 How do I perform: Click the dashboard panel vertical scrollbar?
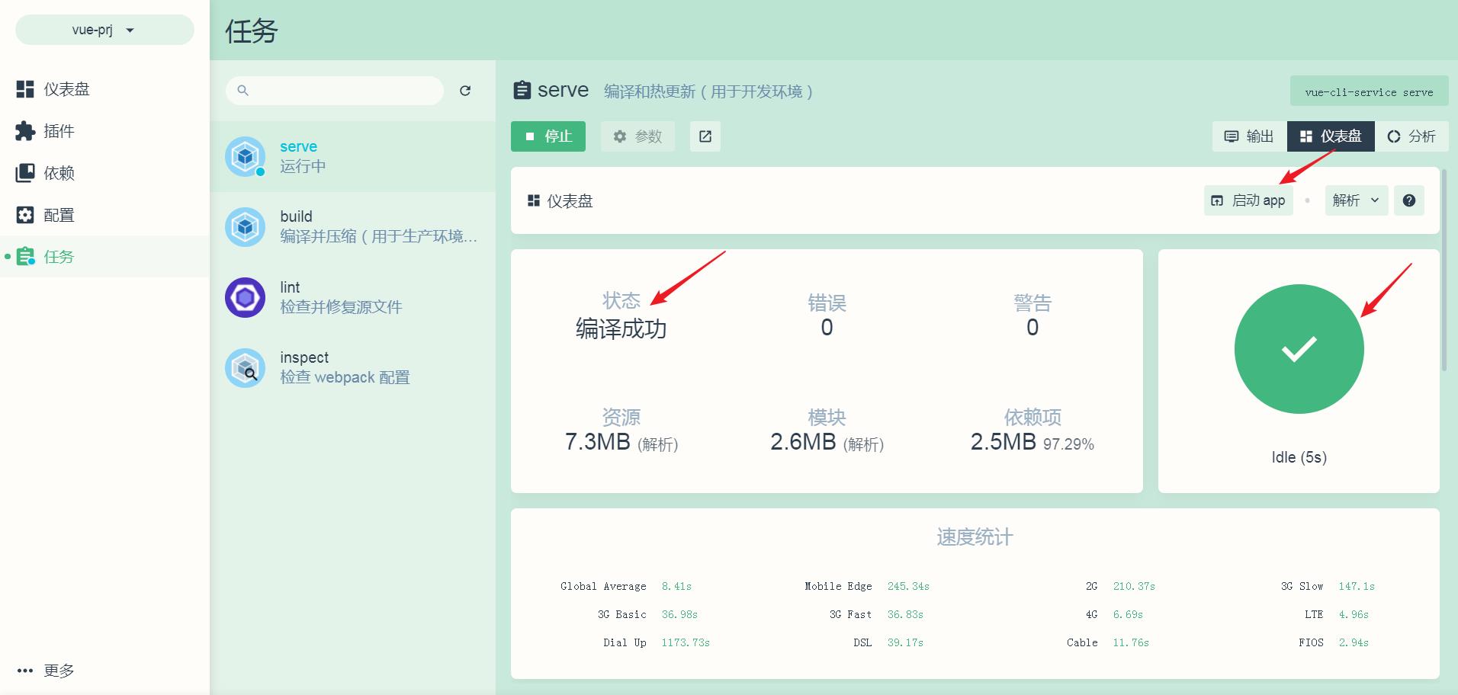point(1444,271)
